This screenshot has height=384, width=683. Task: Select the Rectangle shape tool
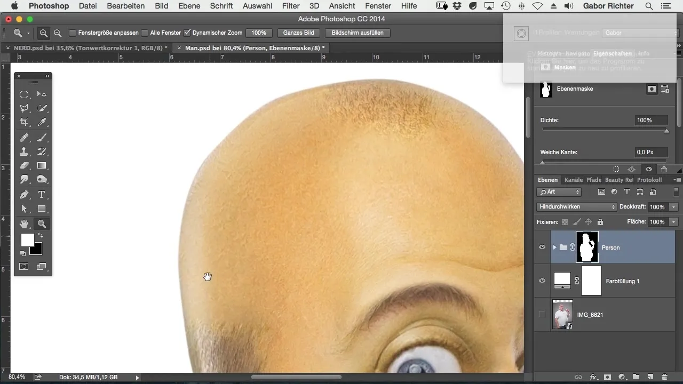click(x=42, y=209)
